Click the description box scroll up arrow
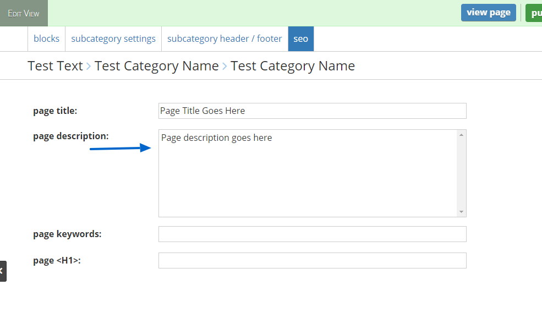Screen dimensions: 542x318 (x=461, y=135)
